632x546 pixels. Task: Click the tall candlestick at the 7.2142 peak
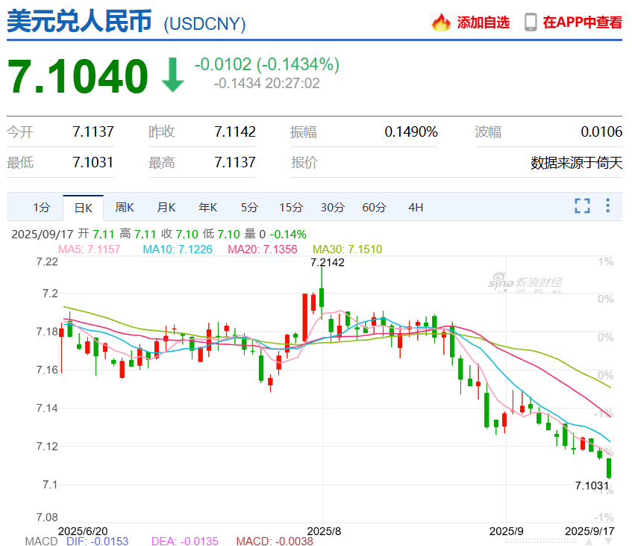tap(322, 298)
